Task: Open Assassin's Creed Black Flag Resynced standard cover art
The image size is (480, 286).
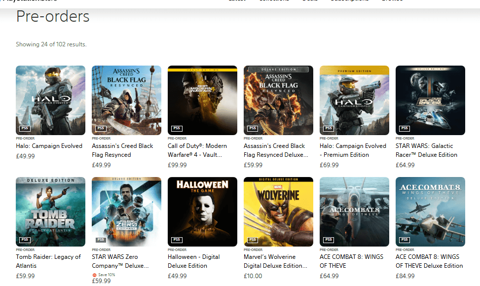Action: tap(126, 100)
